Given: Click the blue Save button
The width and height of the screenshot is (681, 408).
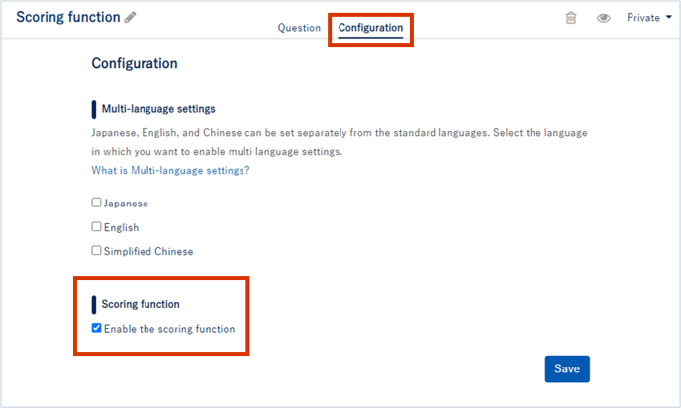Looking at the screenshot, I should pos(567,368).
